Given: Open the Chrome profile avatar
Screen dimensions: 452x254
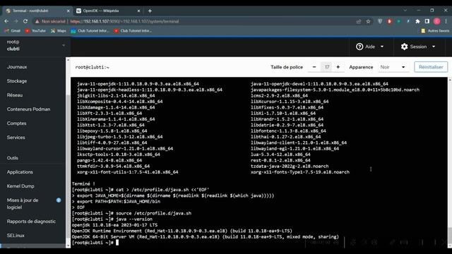Looking at the screenshot, I should [436, 21].
